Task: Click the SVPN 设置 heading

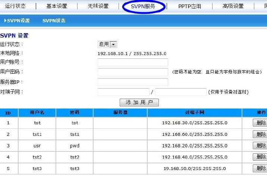Action: point(14,35)
